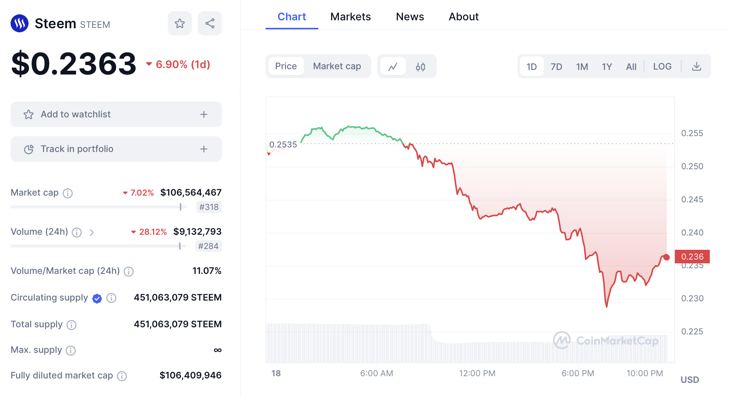Toggle LOG scale on chart
Viewport: 729px width, 395px height.
(662, 67)
